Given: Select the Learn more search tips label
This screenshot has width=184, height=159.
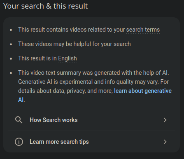Looking at the screenshot, I should coord(59,142).
